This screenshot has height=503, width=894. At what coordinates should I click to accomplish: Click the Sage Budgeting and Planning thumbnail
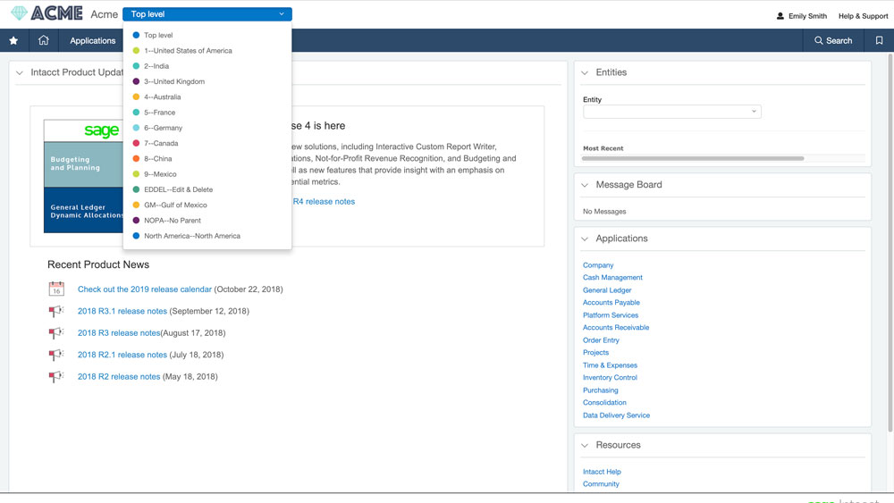click(x=83, y=176)
